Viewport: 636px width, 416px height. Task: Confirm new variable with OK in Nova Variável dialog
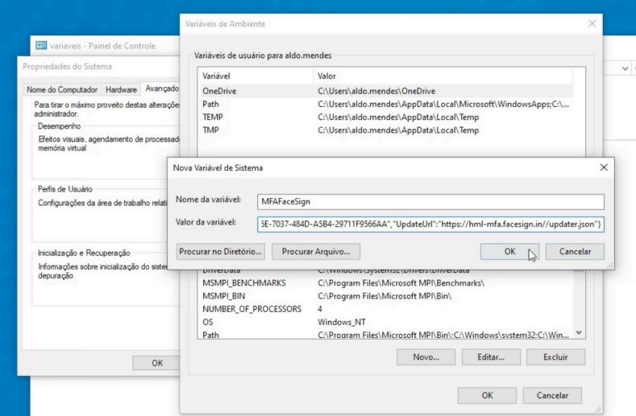pos(509,252)
